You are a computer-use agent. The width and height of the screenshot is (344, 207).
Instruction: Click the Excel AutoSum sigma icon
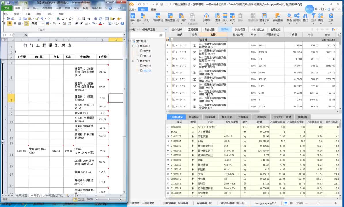(63, 19)
